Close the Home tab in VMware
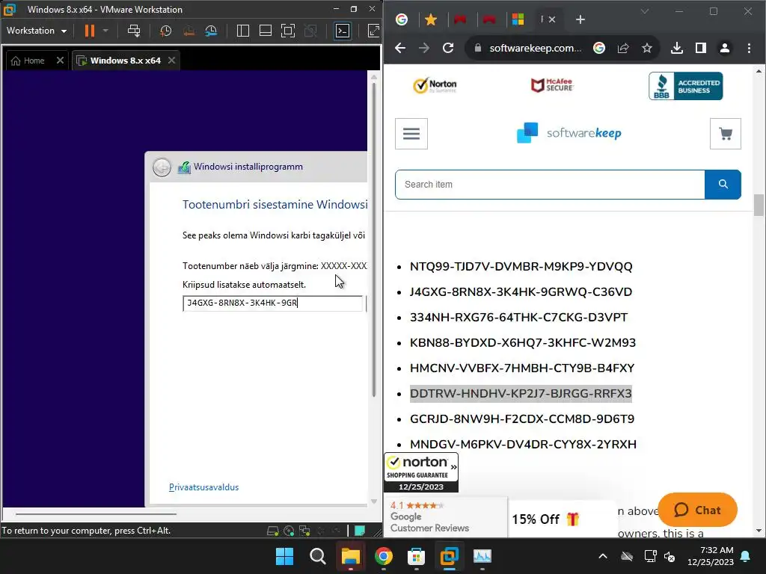 pos(60,60)
